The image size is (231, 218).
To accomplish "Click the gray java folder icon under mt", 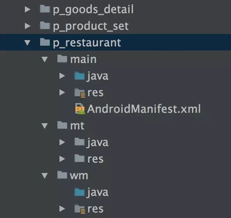I will pyautogui.click(x=79, y=142).
